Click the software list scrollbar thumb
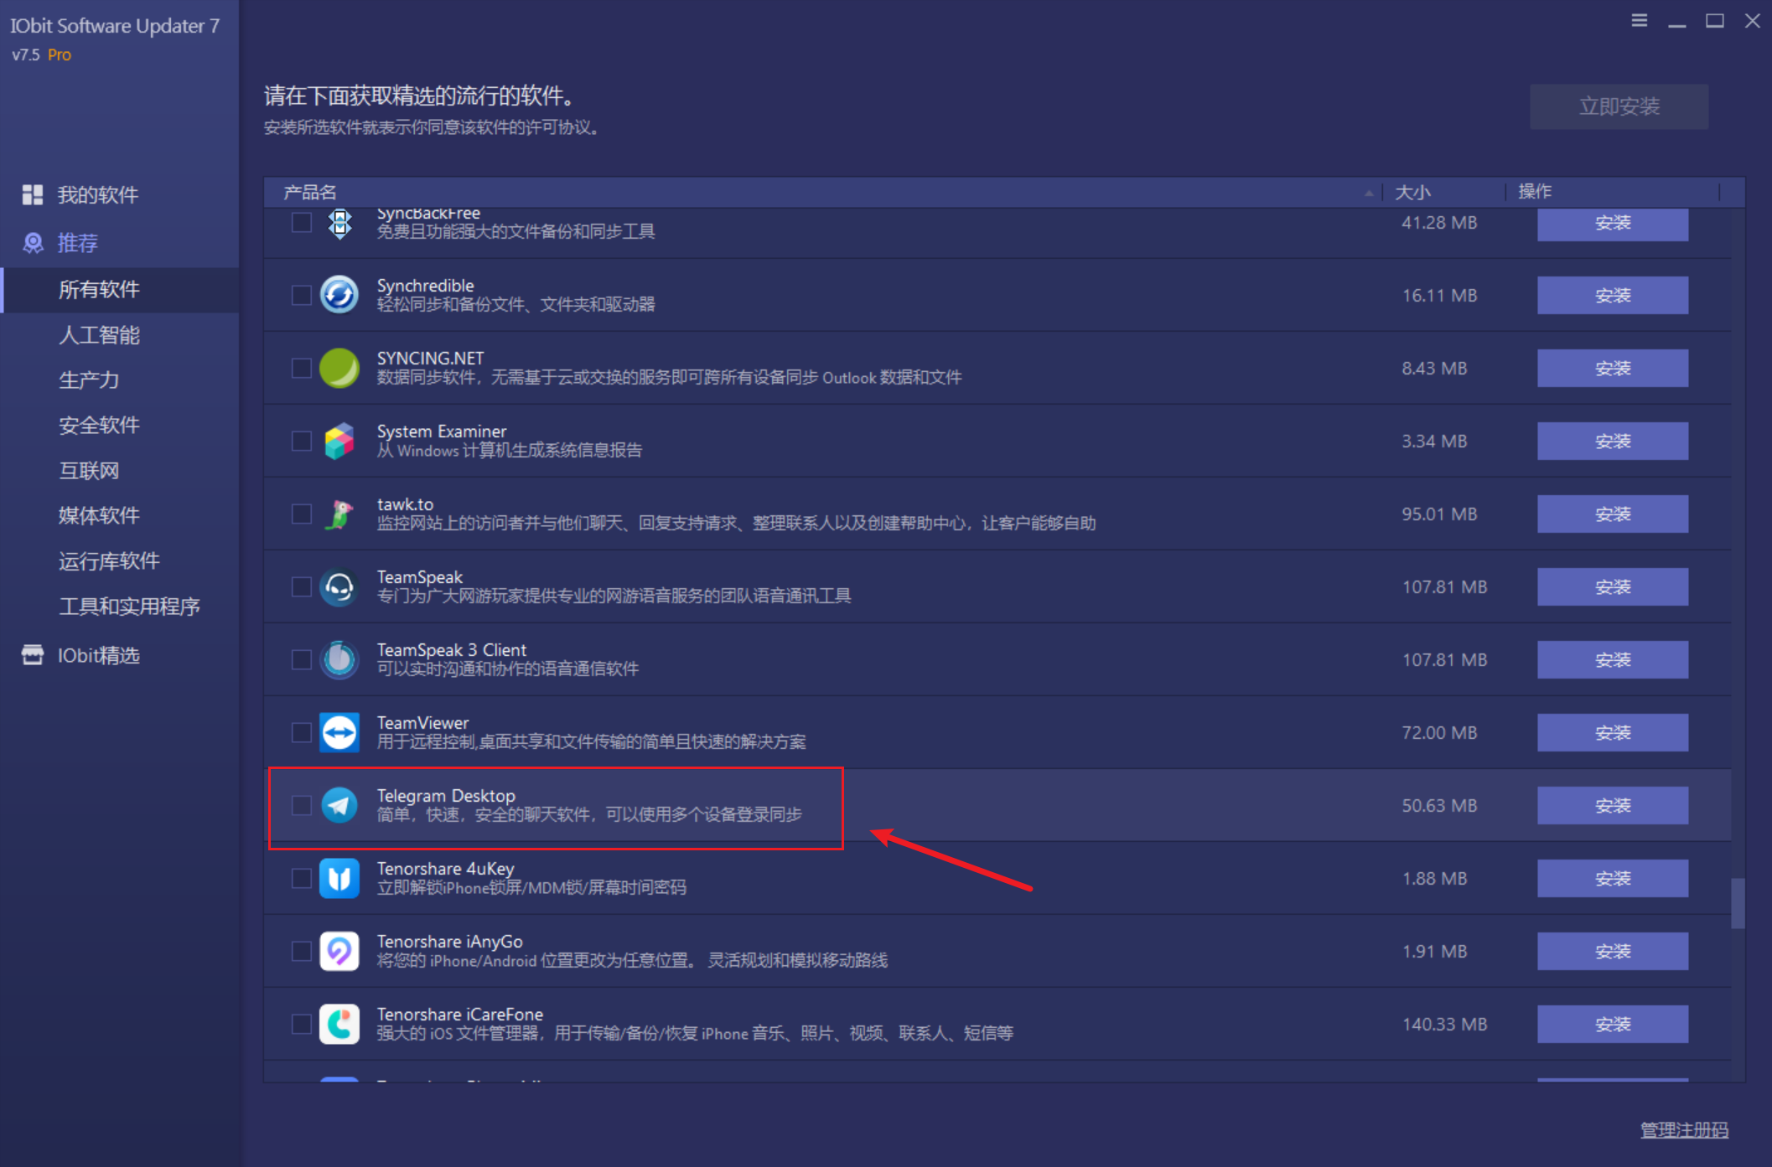Screen dimensions: 1772x1167 tap(1738, 903)
